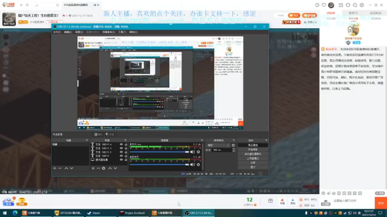
Task: Move the scene up with the up arrow
Action: click(66, 168)
